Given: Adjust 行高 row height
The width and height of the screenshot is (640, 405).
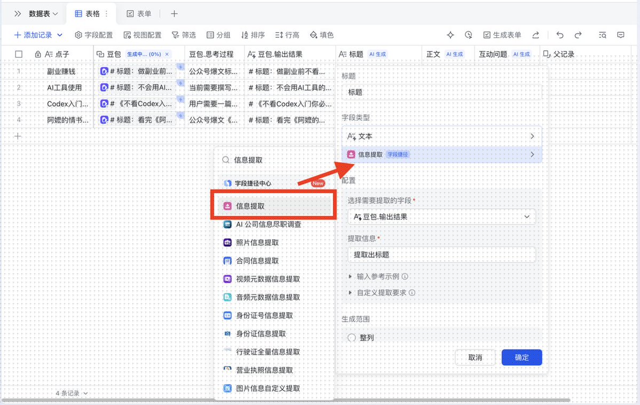Looking at the screenshot, I should coord(287,35).
